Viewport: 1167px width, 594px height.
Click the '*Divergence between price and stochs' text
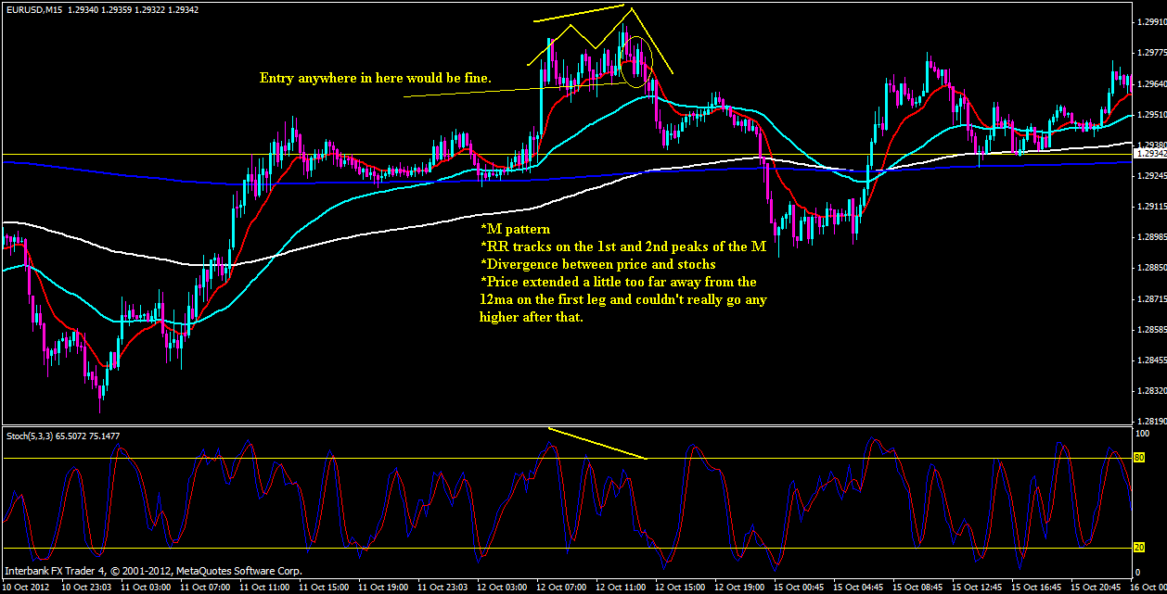(598, 264)
